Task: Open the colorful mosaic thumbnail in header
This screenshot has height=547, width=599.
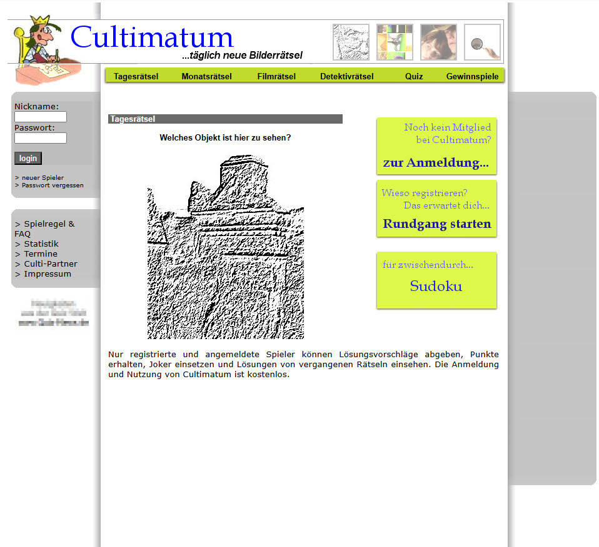Action: point(395,42)
